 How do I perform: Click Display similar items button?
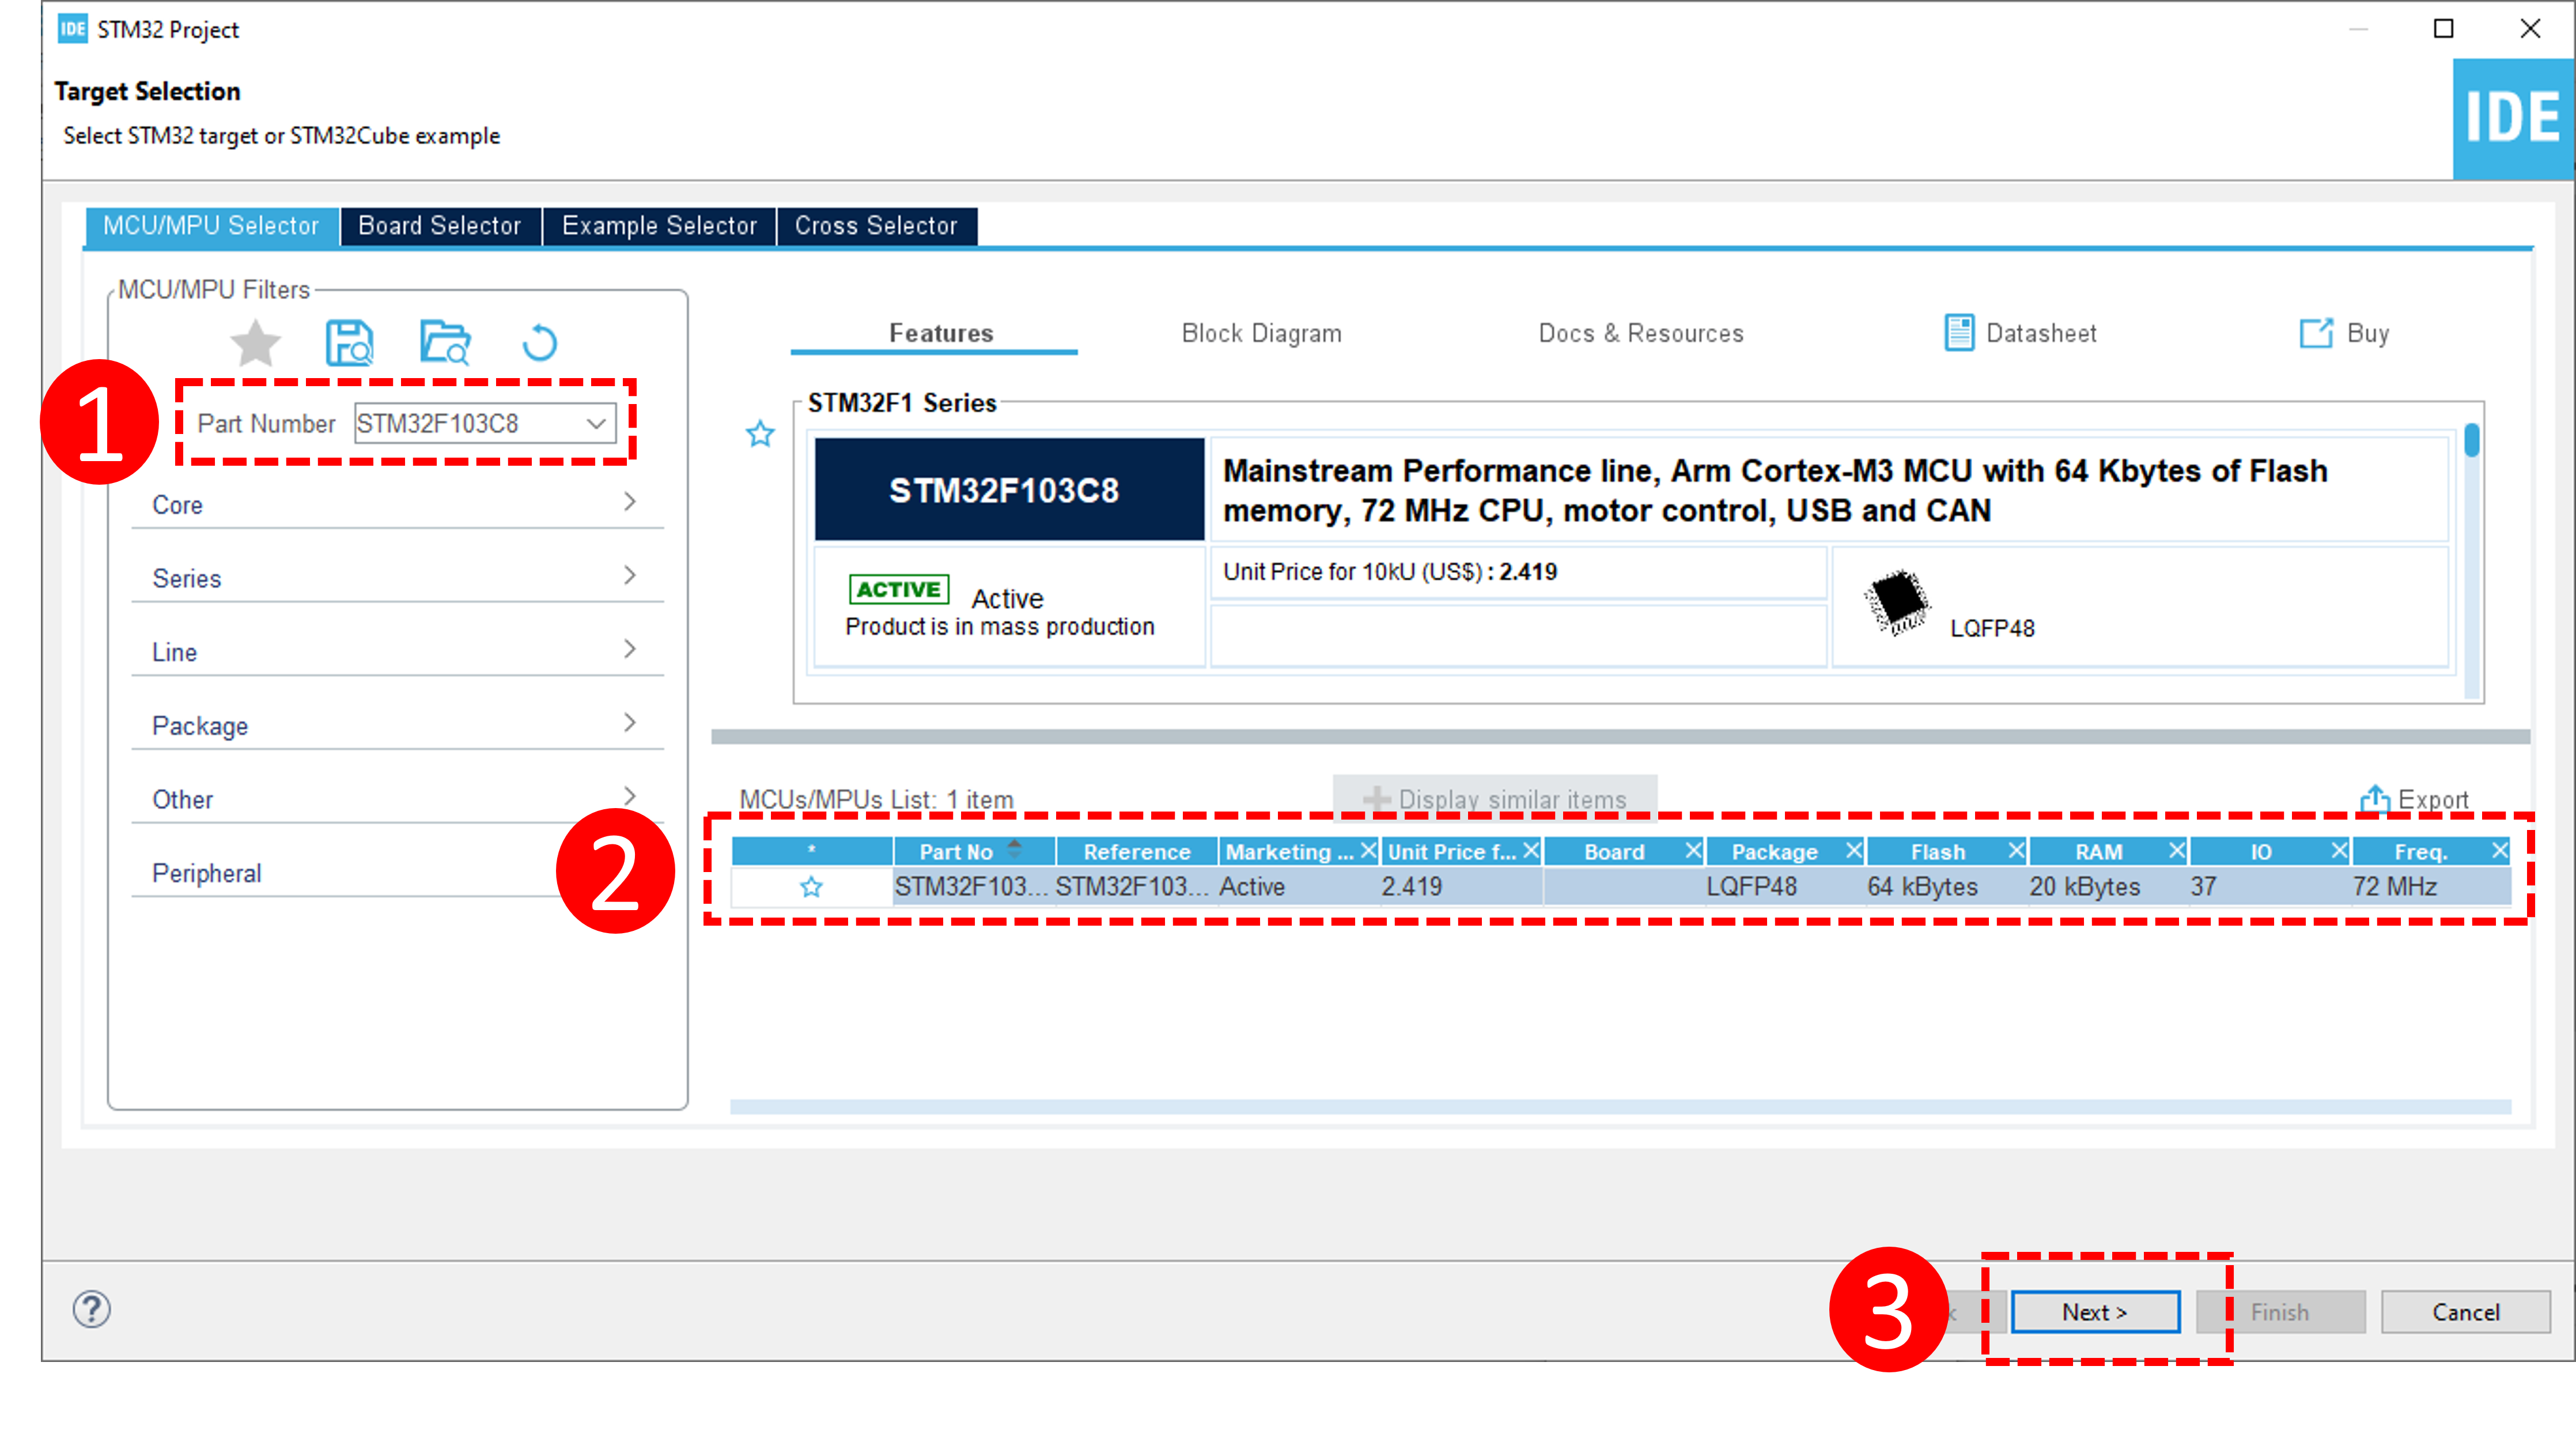[1494, 798]
